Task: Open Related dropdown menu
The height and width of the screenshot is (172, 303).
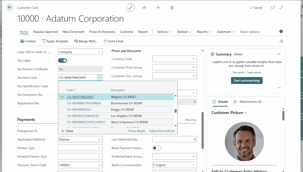Action: coord(184,32)
